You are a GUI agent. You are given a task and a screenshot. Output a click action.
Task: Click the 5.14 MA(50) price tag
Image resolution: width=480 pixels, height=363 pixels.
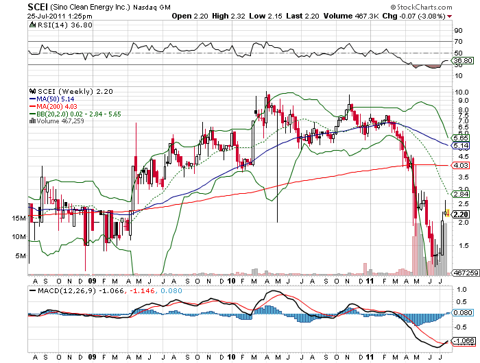click(460, 146)
